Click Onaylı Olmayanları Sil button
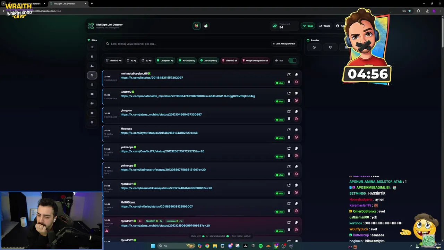The image size is (444, 250). (x=255, y=60)
